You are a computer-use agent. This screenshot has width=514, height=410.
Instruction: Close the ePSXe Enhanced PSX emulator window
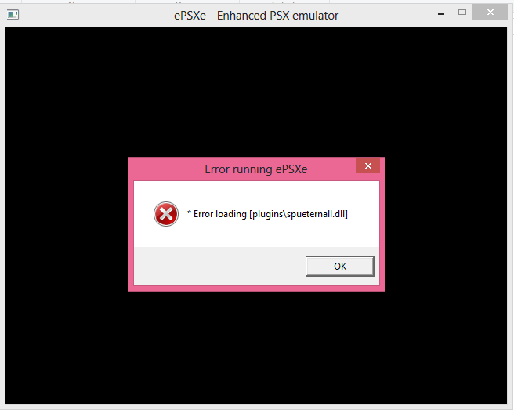pyautogui.click(x=490, y=13)
